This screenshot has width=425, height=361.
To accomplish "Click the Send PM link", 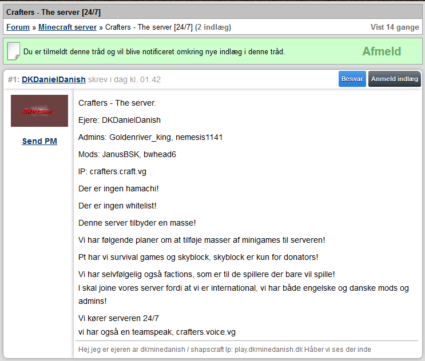I will pyautogui.click(x=39, y=141).
